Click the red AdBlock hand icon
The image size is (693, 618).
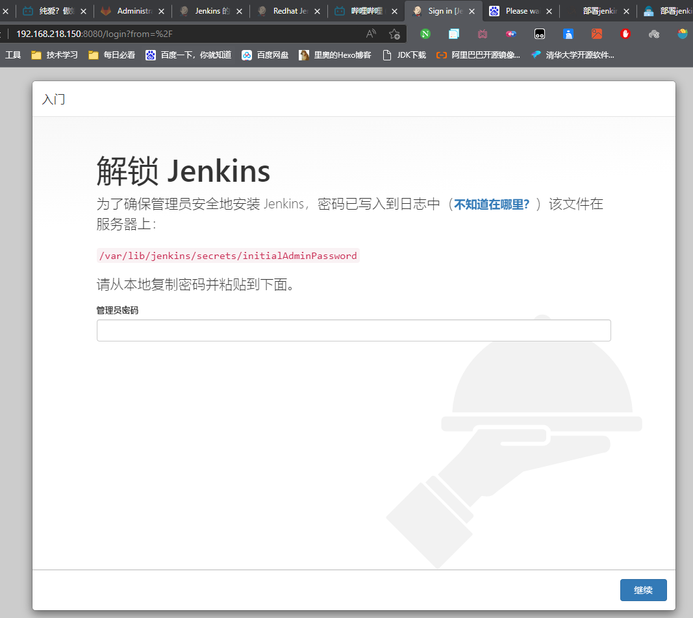pyautogui.click(x=625, y=34)
